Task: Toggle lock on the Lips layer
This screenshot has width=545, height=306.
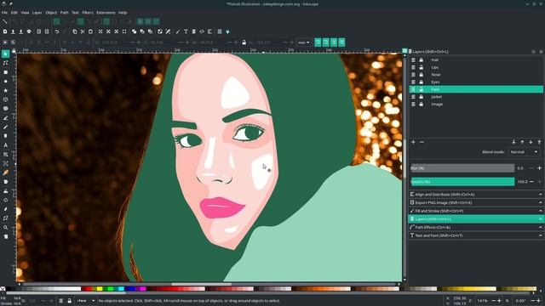Action: pyautogui.click(x=421, y=67)
